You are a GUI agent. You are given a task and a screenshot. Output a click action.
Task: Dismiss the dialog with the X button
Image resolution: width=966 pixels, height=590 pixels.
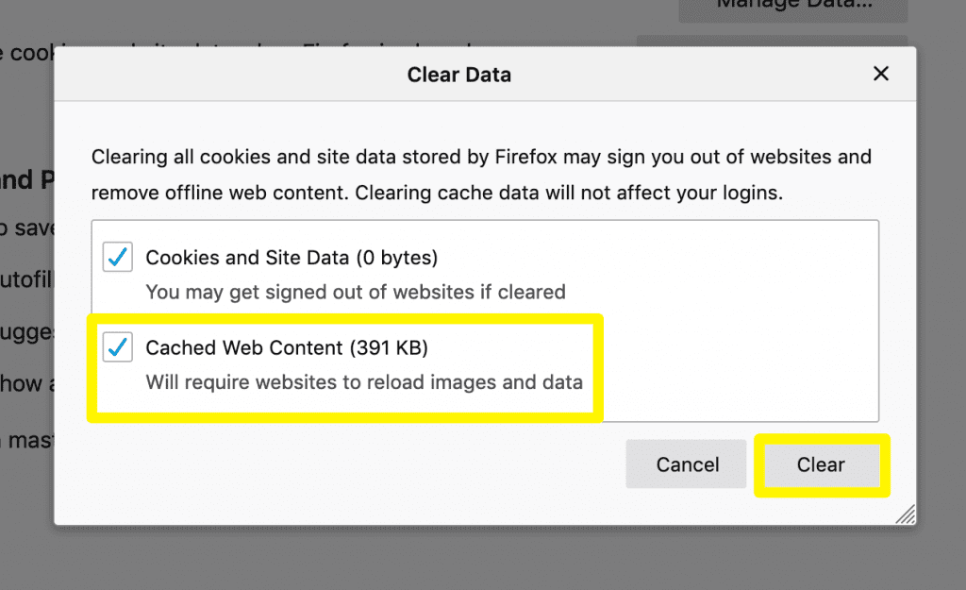880,73
